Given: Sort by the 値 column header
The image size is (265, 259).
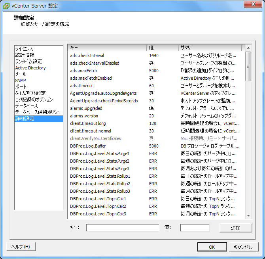Looking at the screenshot, I should coord(162,48).
